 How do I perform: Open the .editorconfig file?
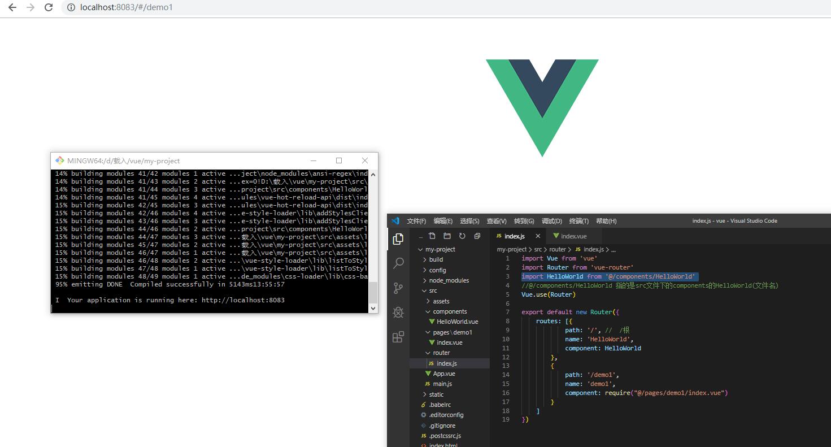coord(442,415)
